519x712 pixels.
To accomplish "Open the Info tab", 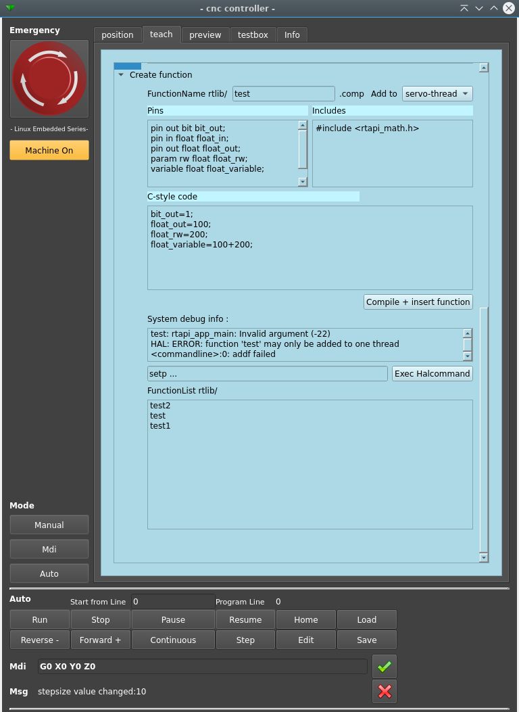I will pos(292,34).
